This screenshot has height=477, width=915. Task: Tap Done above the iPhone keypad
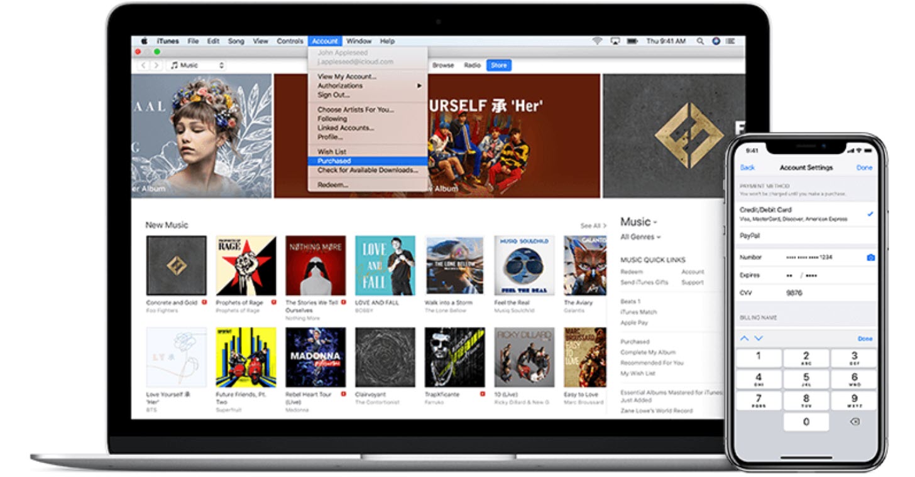click(865, 339)
